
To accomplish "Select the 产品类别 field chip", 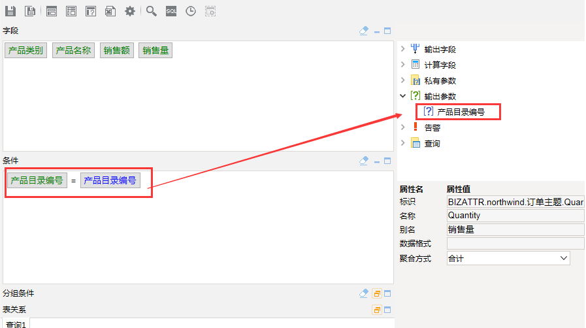I will 25,50.
